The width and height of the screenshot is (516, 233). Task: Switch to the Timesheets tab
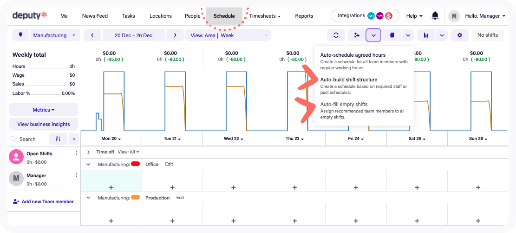[x=265, y=16]
